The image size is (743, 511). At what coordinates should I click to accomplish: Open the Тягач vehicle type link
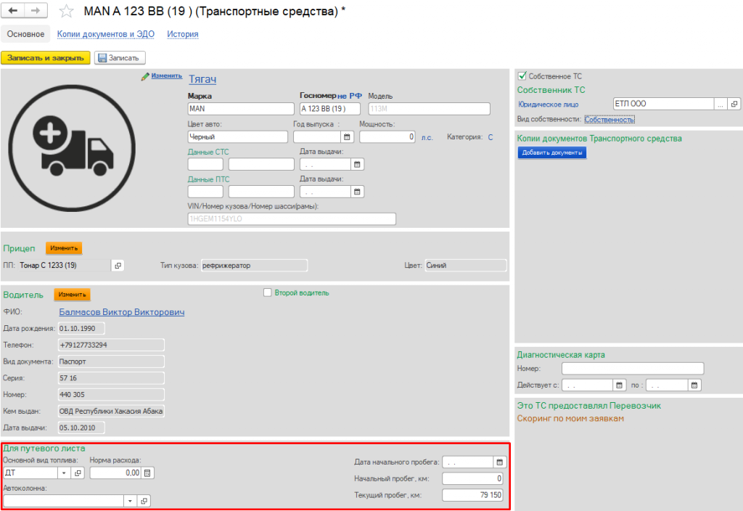tap(202, 79)
